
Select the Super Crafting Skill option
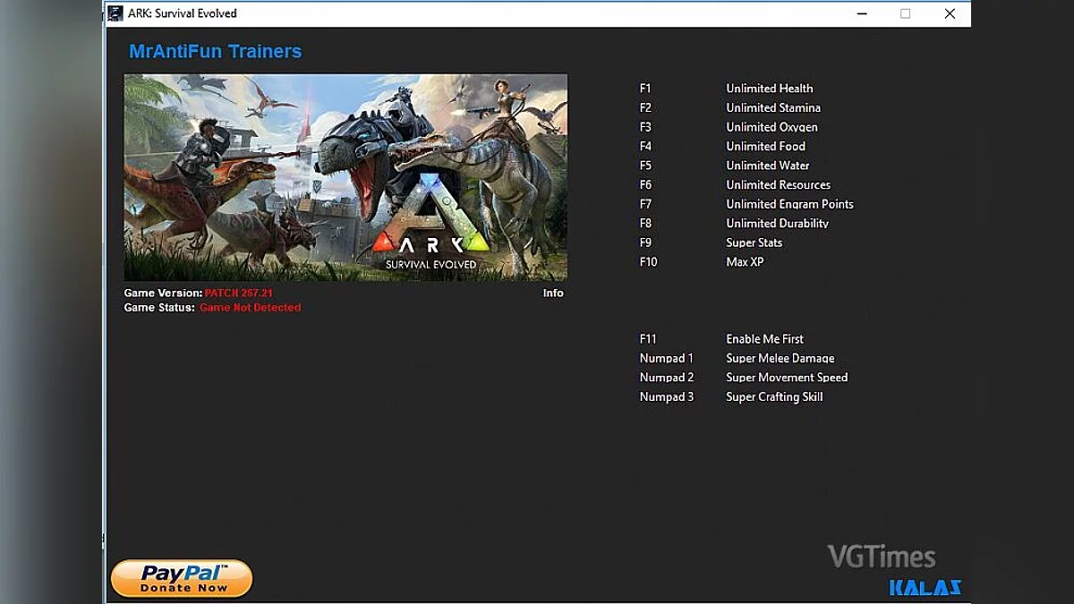pos(774,396)
